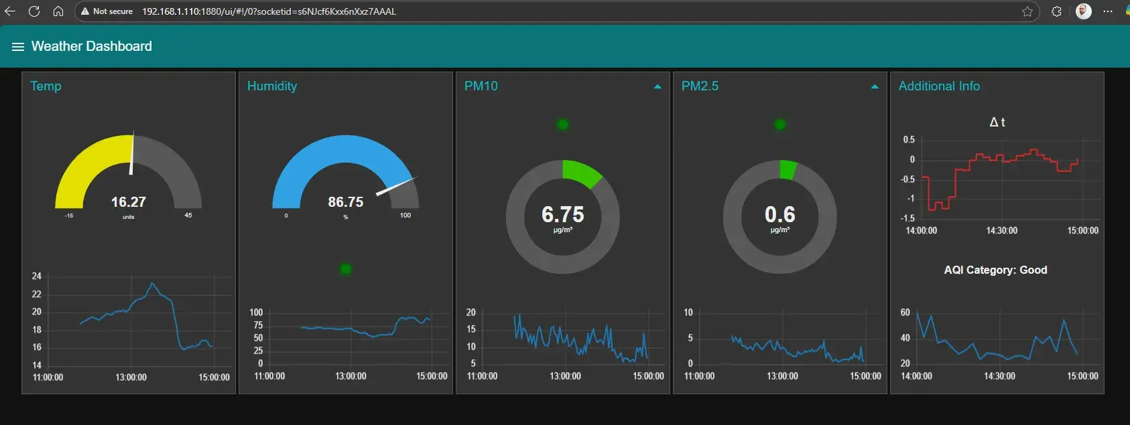This screenshot has height=425, width=1130.
Task: Click the PM10 panel heading
Action: [x=481, y=86]
